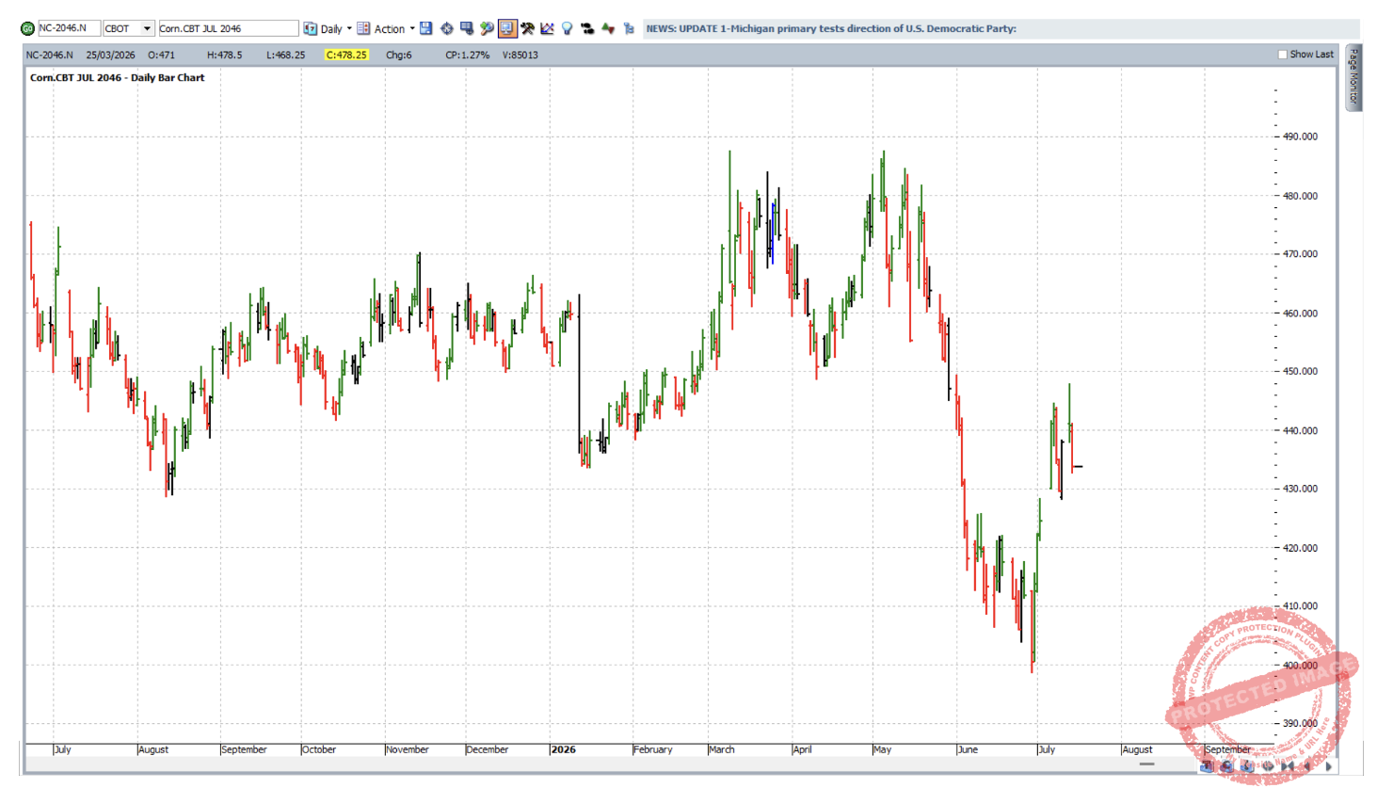The width and height of the screenshot is (1393, 804).
Task: Click the May label on time axis
Action: [883, 749]
